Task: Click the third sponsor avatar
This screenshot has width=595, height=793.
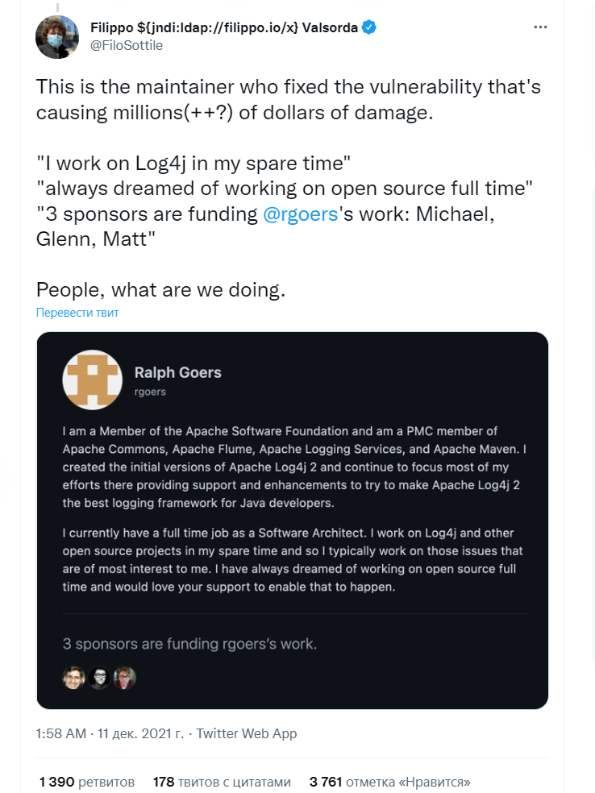Action: click(x=125, y=678)
